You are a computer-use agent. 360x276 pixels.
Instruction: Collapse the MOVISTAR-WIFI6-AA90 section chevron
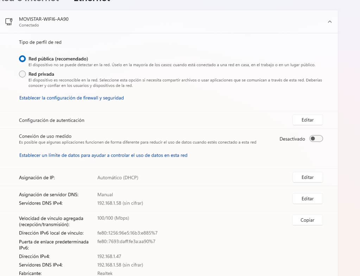point(329,22)
